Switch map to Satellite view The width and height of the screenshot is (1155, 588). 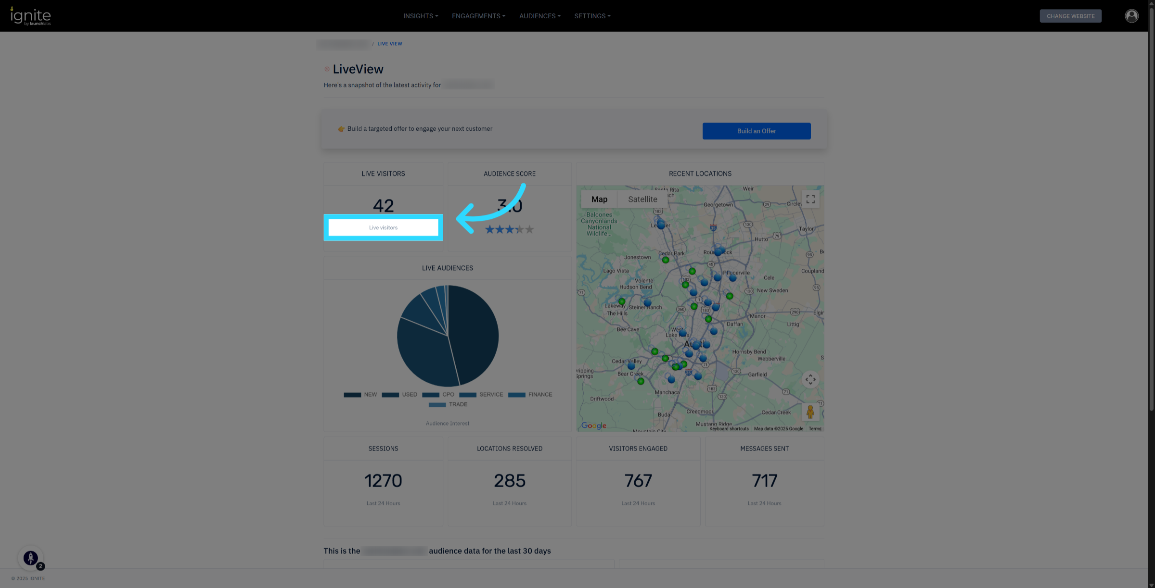point(642,199)
